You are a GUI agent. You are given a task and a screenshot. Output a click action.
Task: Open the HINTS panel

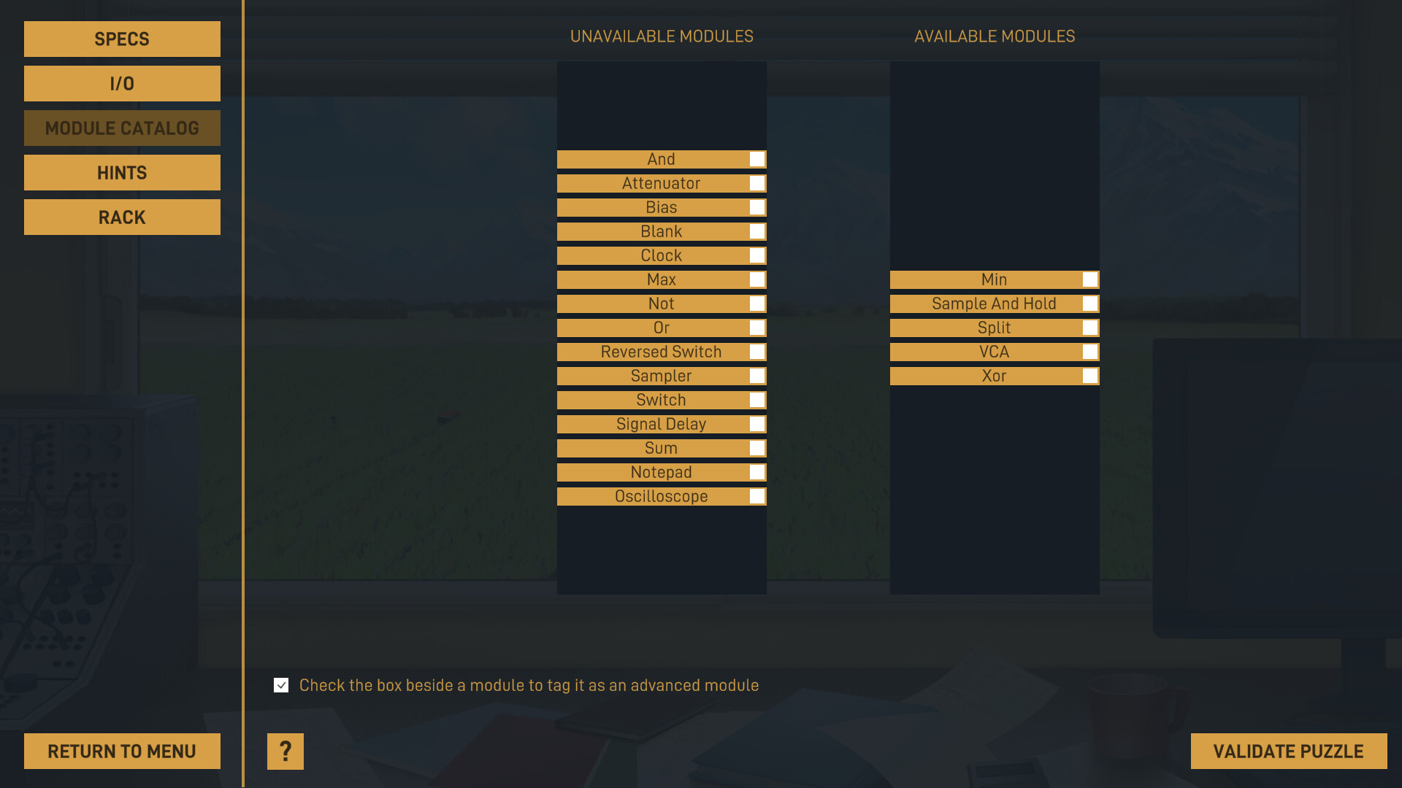click(x=121, y=172)
